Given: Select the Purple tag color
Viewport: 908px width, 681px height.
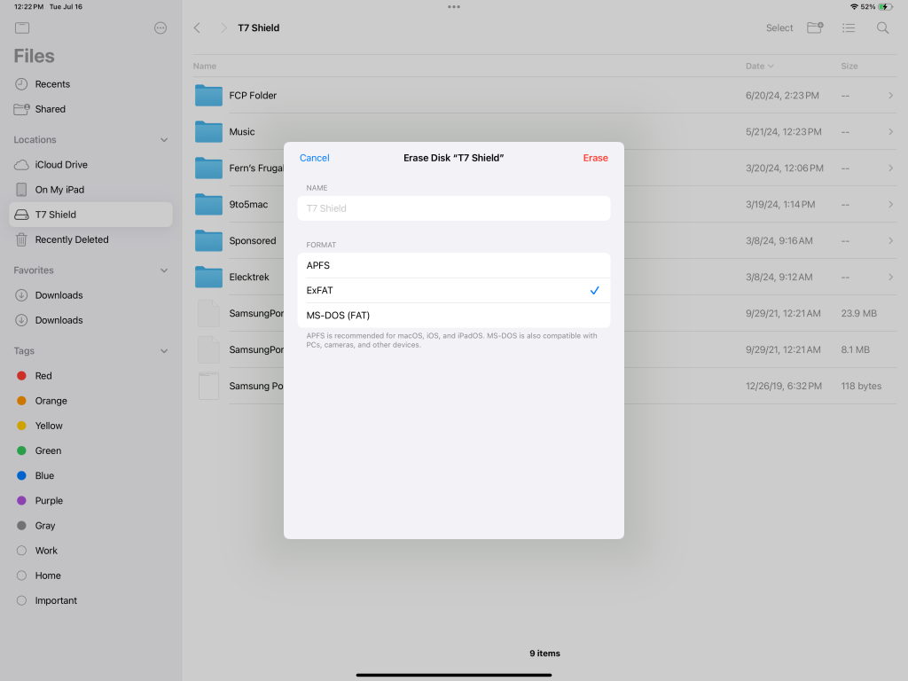Looking at the screenshot, I should [49, 501].
